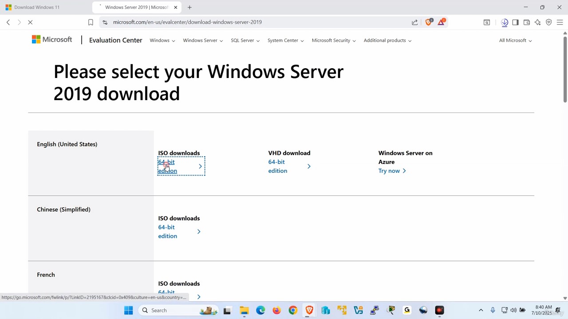The height and width of the screenshot is (319, 568).
Task: Select the French language label
Action: point(46,275)
